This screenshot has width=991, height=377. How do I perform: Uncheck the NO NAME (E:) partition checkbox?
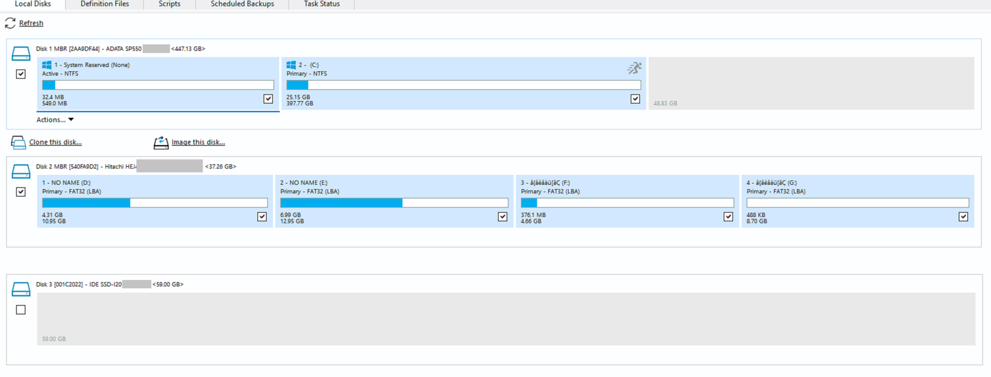tap(502, 217)
